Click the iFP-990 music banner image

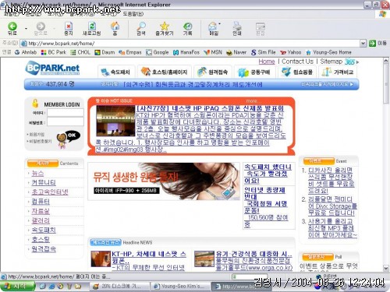click(x=164, y=181)
